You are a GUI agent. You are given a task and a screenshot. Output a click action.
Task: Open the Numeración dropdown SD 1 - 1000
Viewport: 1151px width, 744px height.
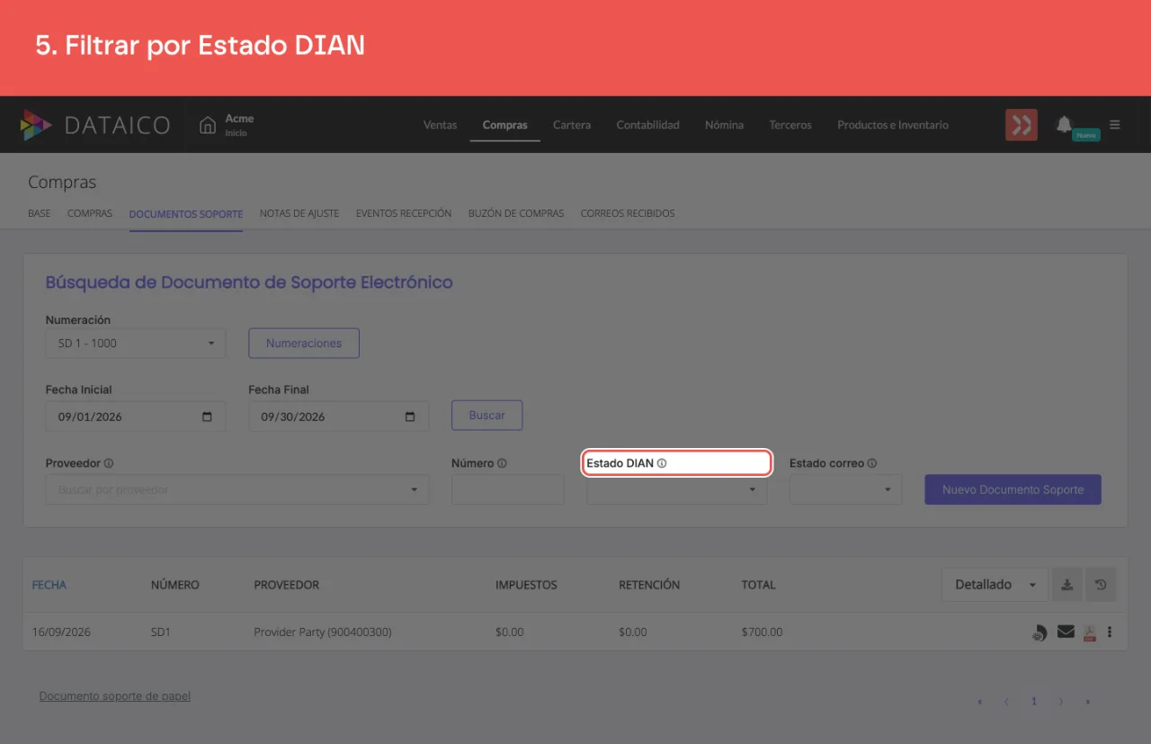[x=136, y=343]
